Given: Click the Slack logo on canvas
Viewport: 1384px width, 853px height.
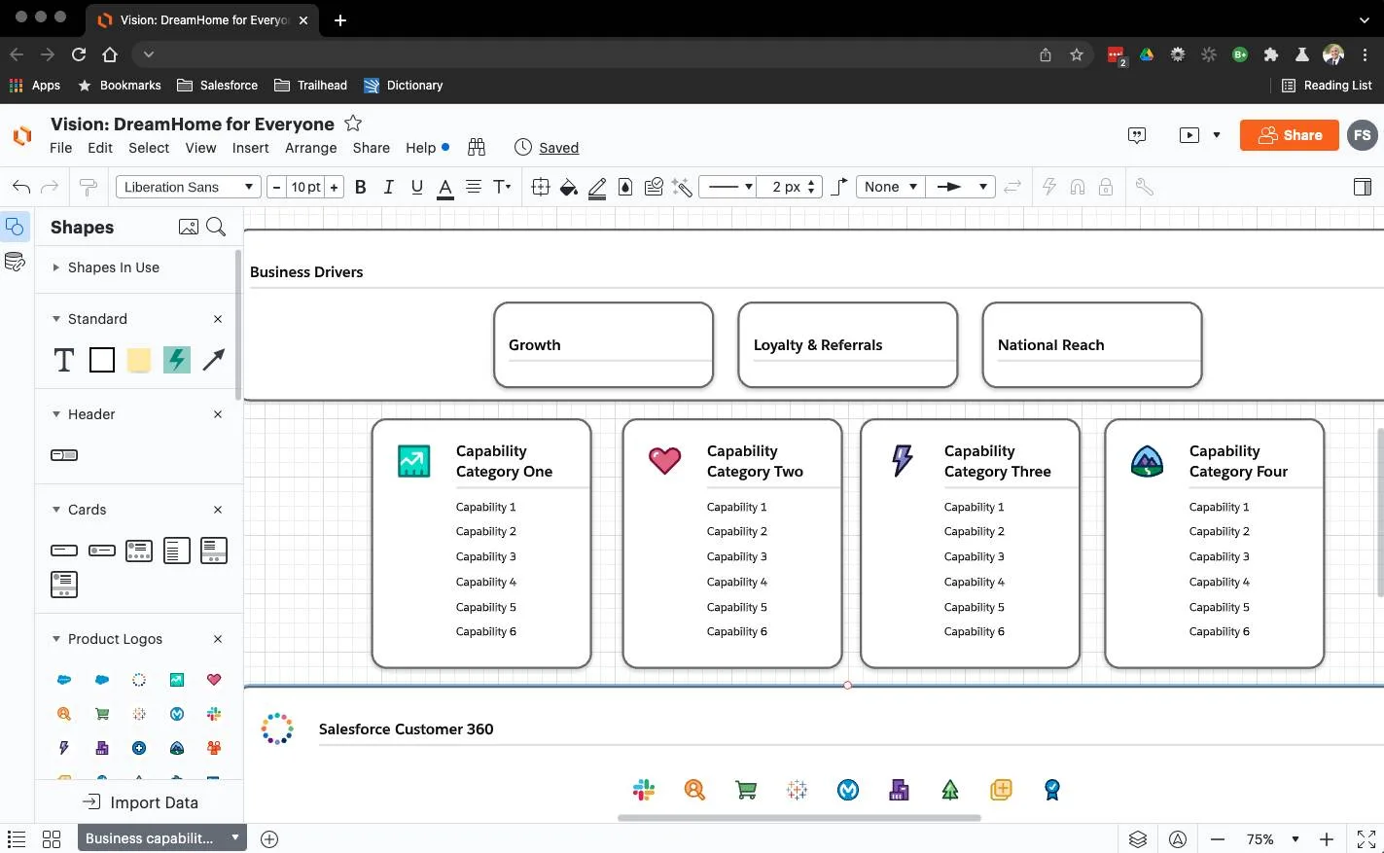Looking at the screenshot, I should pyautogui.click(x=644, y=790).
